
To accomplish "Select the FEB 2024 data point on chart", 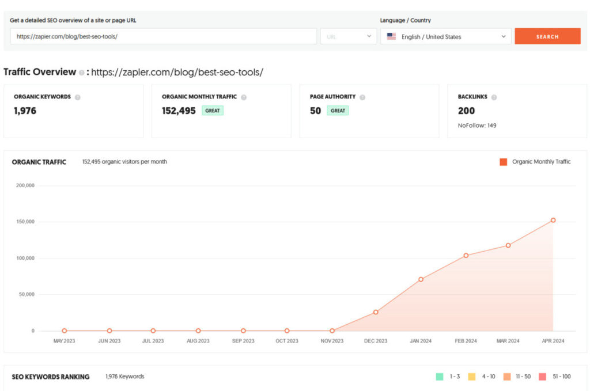I will [x=466, y=256].
